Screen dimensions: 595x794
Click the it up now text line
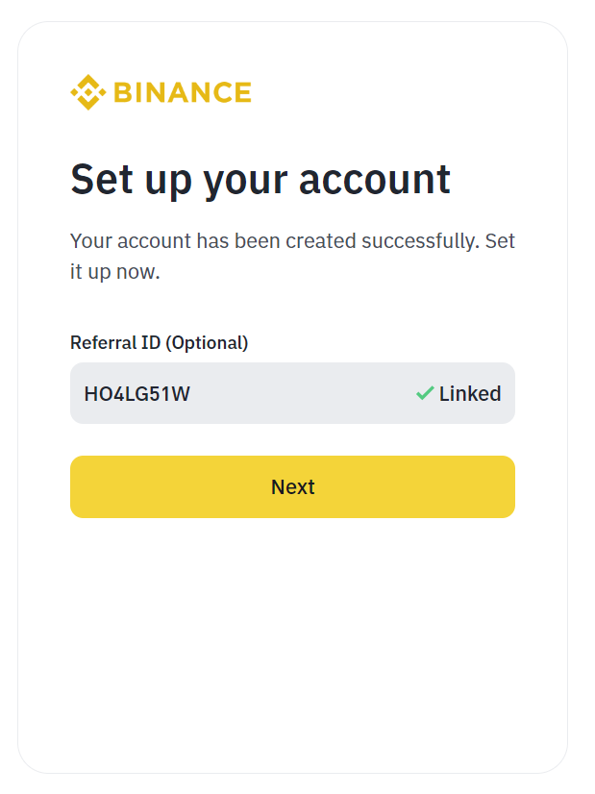(115, 272)
